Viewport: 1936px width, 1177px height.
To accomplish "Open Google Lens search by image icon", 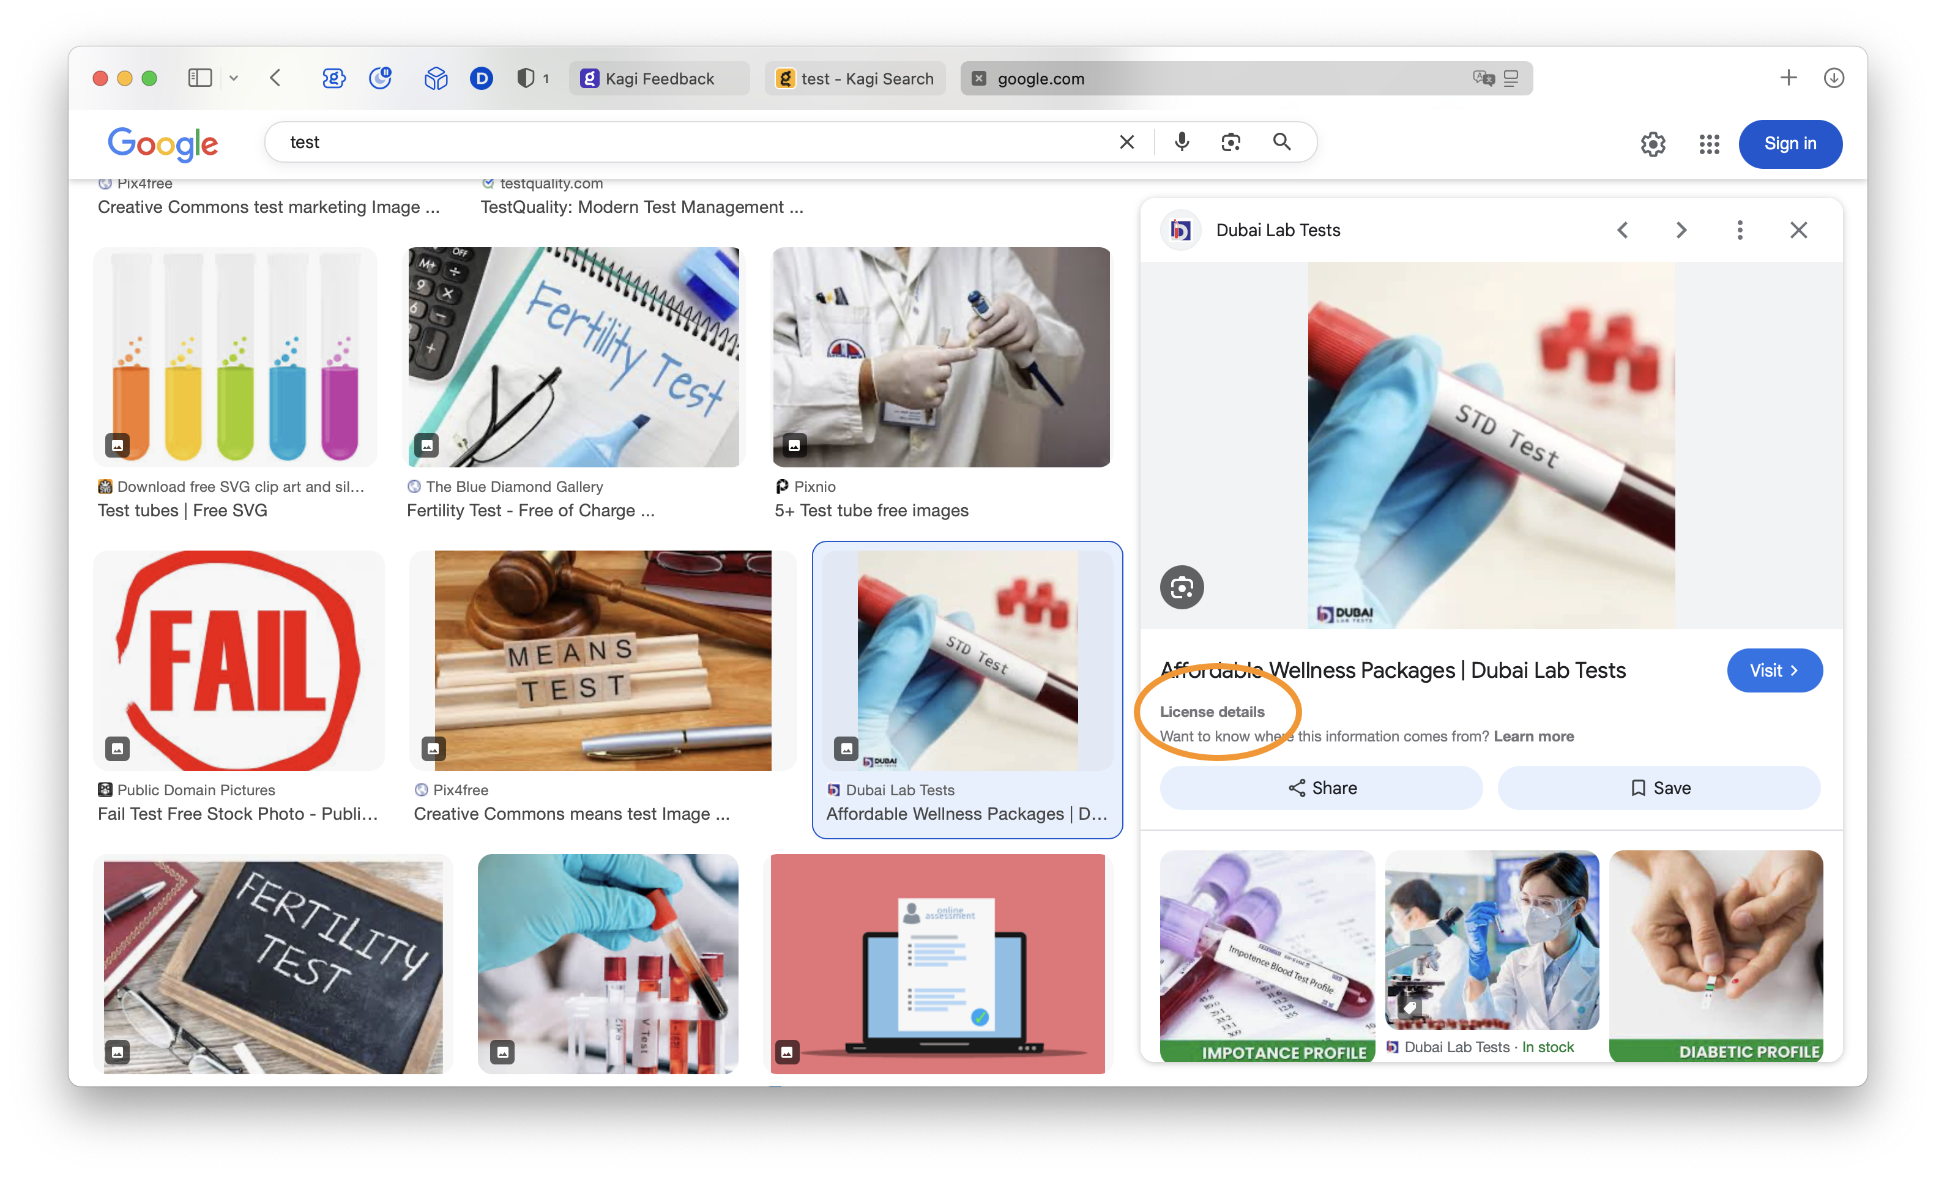I will point(1230,142).
